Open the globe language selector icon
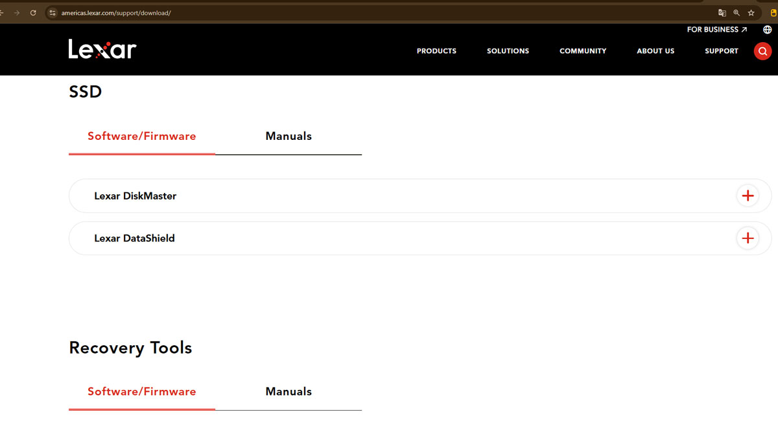This screenshot has width=778, height=432. coord(768,30)
